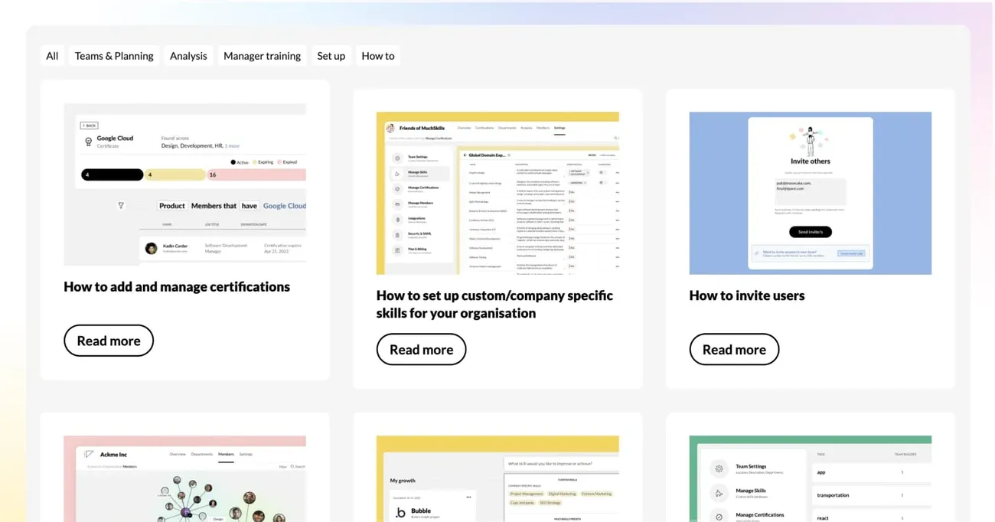
Task: Read more about custom company skills
Action: 421,349
